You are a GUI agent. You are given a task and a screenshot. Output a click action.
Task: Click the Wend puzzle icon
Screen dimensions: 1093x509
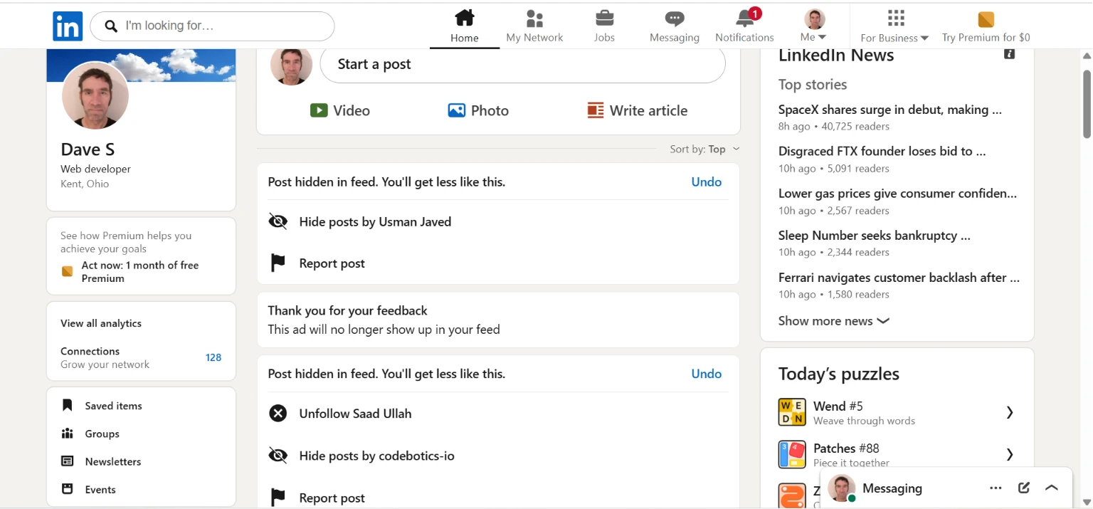point(792,412)
